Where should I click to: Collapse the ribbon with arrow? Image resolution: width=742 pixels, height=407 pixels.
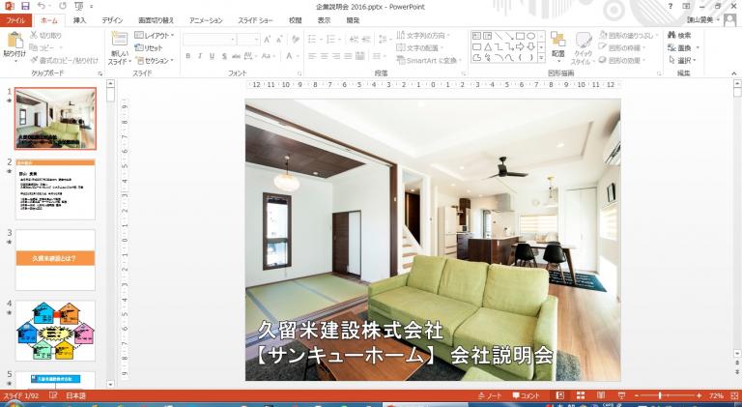734,73
